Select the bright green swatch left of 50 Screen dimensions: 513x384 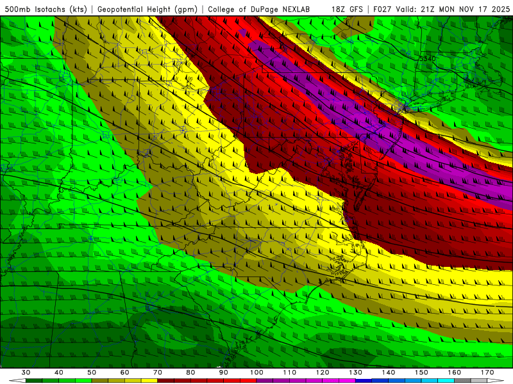(x=83, y=381)
